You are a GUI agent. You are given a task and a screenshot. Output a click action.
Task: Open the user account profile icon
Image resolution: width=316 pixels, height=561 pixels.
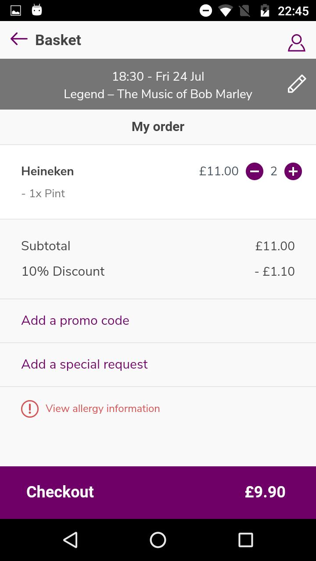(296, 43)
